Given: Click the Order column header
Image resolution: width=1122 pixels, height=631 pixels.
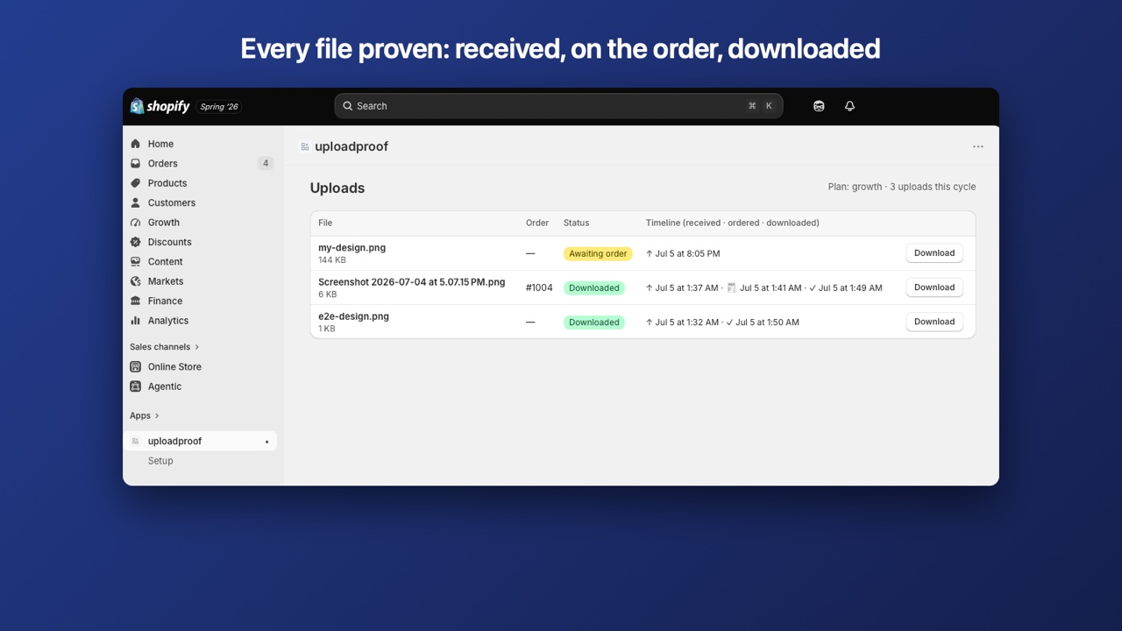Looking at the screenshot, I should [537, 223].
